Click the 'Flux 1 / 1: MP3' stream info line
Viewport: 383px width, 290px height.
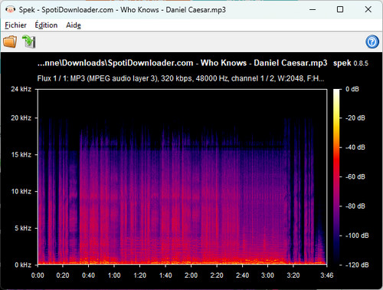181,78
